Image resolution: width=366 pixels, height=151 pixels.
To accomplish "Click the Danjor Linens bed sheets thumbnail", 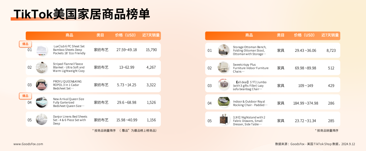I will [x=42, y=119].
